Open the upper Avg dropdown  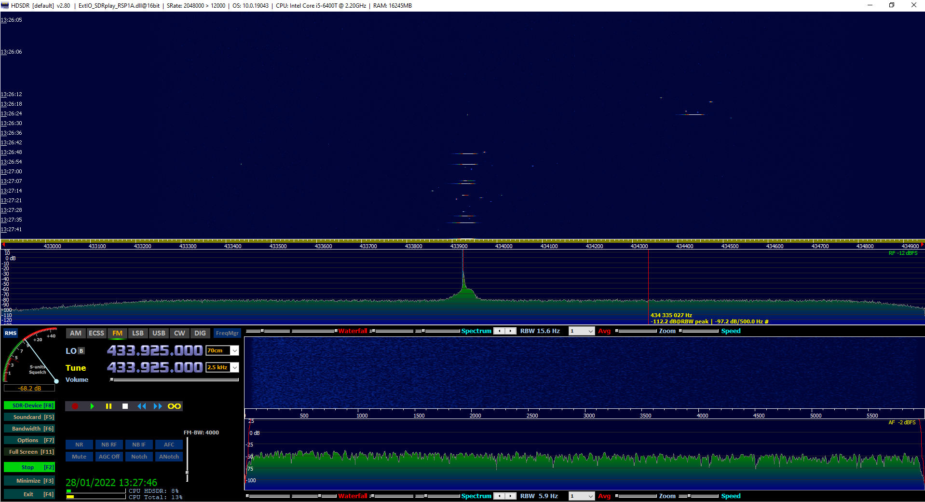click(582, 331)
